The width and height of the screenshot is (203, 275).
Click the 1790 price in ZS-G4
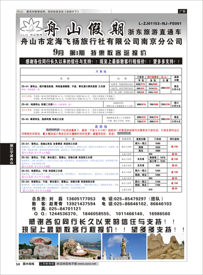coord(158,185)
